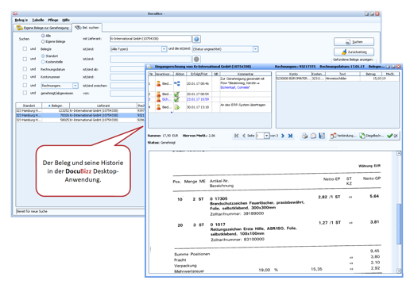Image resolution: width=410 pixels, height=288 pixels.
Task: Select the Eigene Belege radio button
Action: [43, 41]
